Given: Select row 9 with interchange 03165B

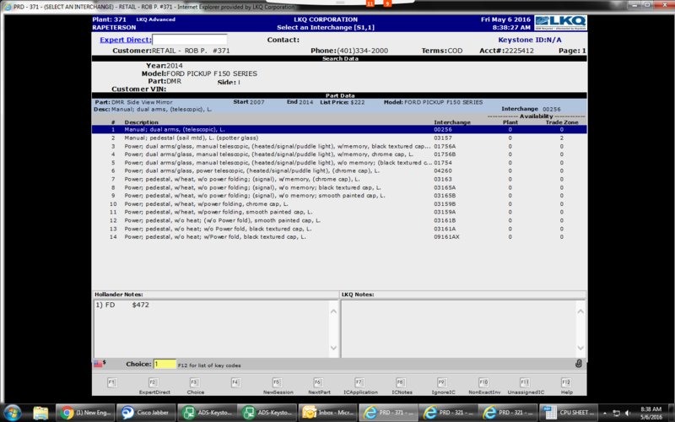Looking at the screenshot, I should pyautogui.click(x=339, y=196).
